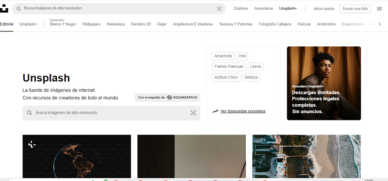Image resolution: width=388 pixels, height=181 pixels.
Task: Click the Libros search tag
Action: click(256, 67)
